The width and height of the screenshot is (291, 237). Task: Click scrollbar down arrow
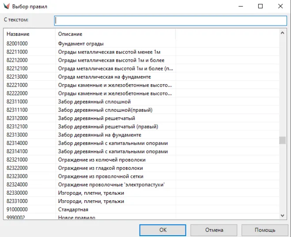click(283, 215)
